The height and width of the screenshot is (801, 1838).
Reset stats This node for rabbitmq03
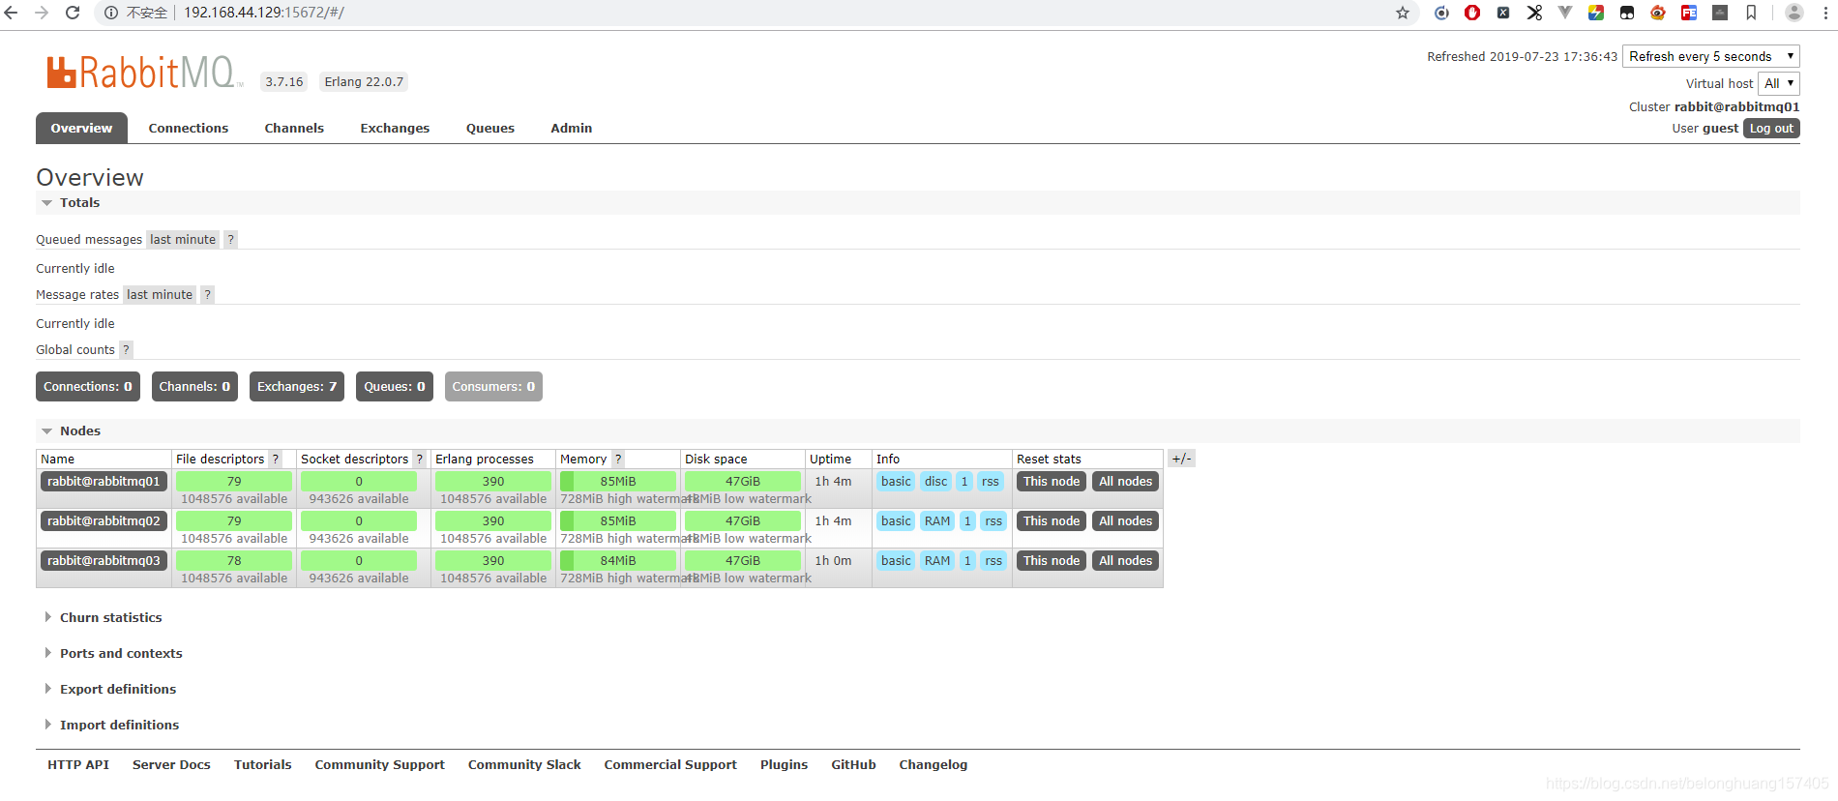[1052, 561]
